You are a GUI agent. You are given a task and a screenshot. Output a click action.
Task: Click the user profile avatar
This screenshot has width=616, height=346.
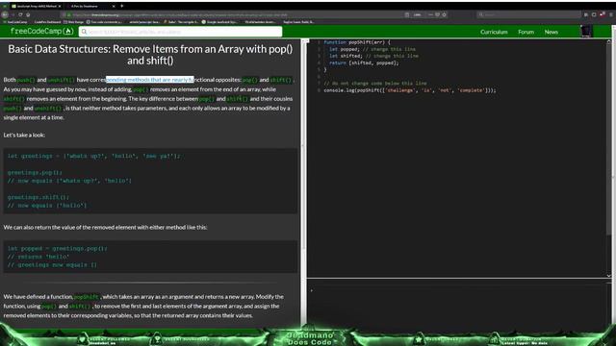(586, 32)
